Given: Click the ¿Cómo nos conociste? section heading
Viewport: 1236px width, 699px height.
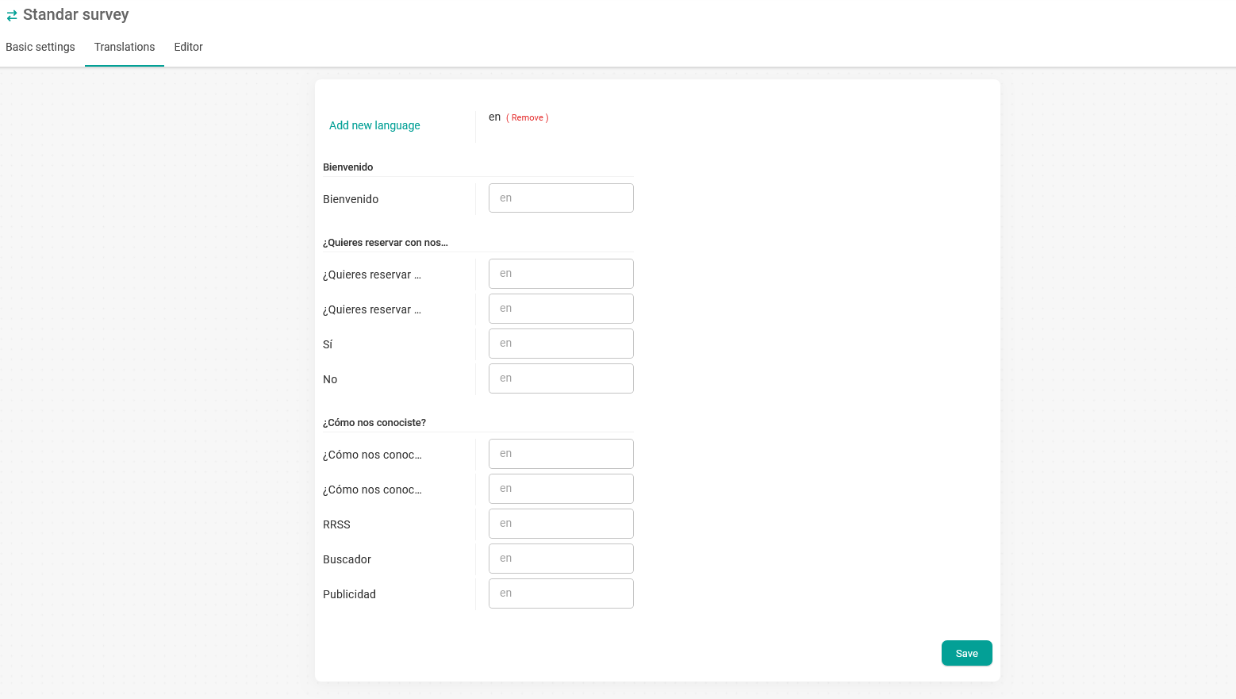Looking at the screenshot, I should (x=374, y=423).
